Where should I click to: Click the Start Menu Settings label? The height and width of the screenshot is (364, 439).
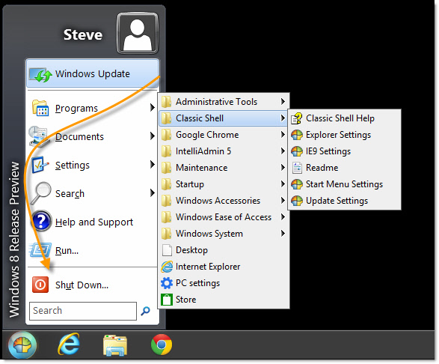[x=344, y=184]
